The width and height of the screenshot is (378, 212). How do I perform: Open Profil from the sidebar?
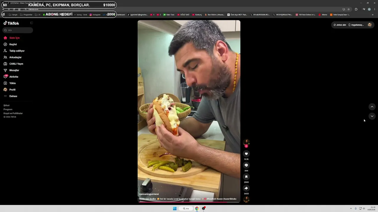click(x=9, y=90)
